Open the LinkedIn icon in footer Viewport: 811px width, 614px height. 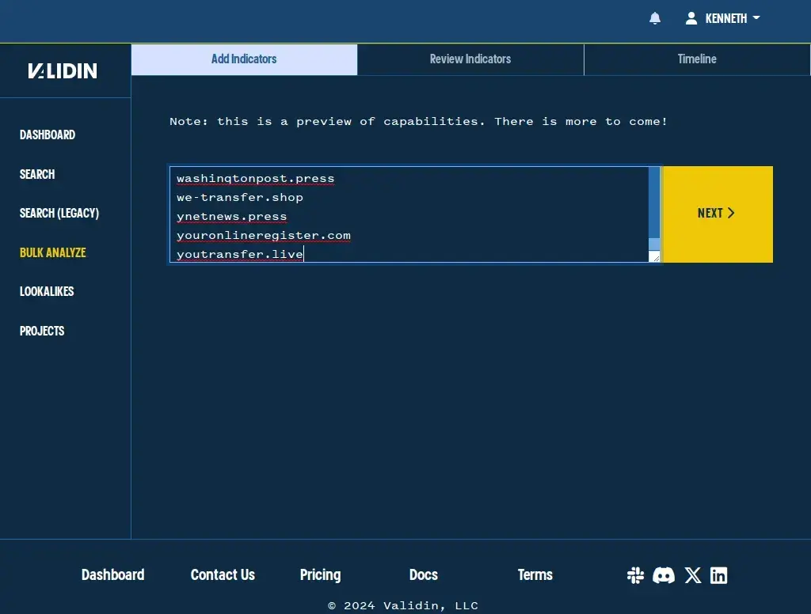(719, 575)
